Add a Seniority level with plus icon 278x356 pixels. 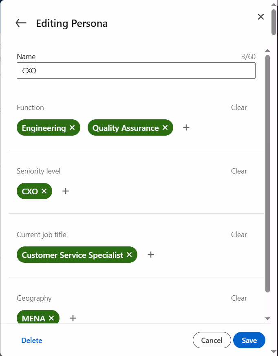click(66, 191)
